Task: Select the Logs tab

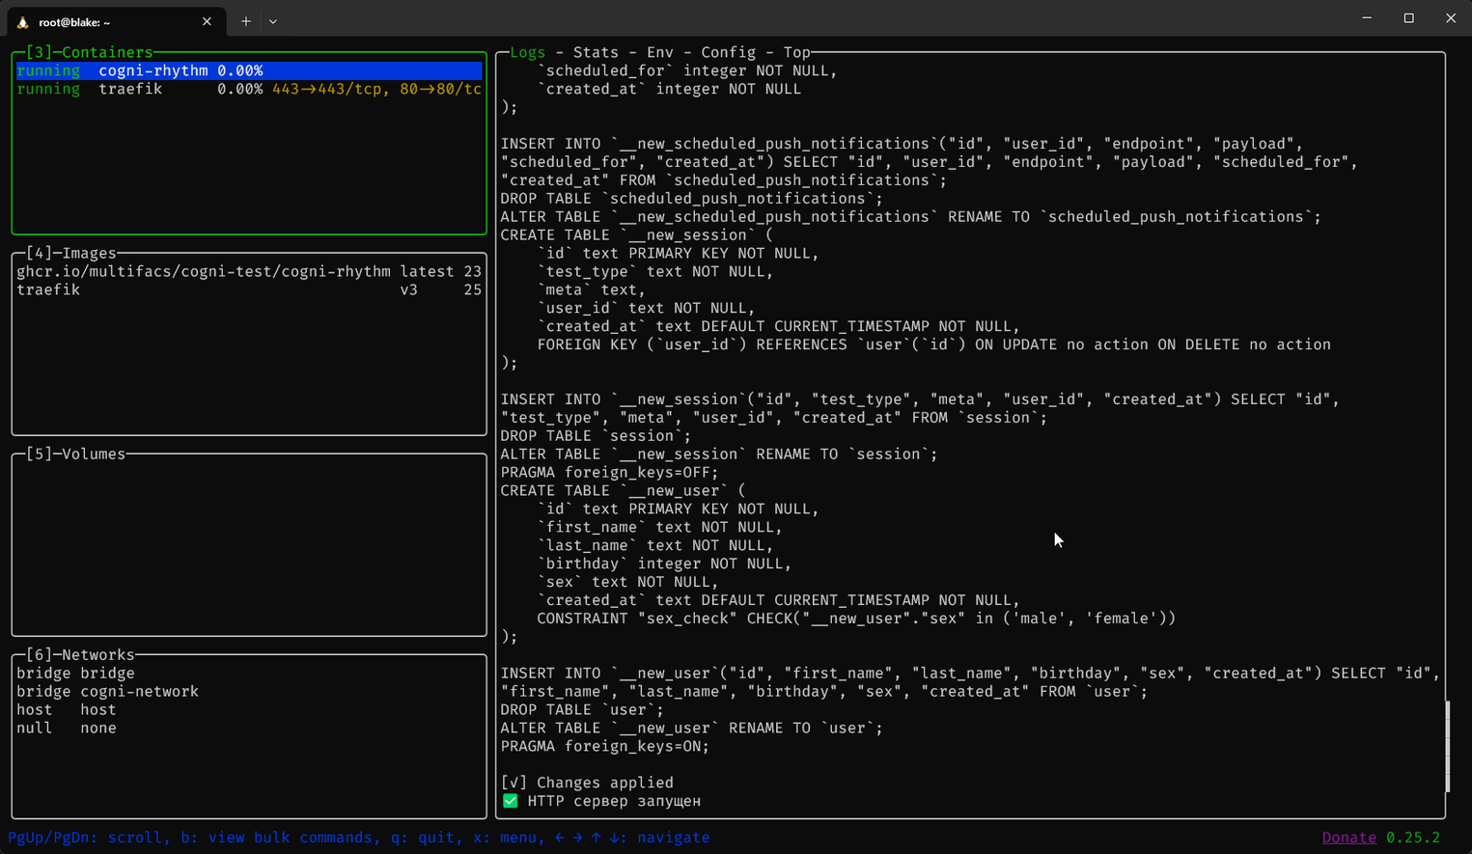Action: tap(527, 52)
